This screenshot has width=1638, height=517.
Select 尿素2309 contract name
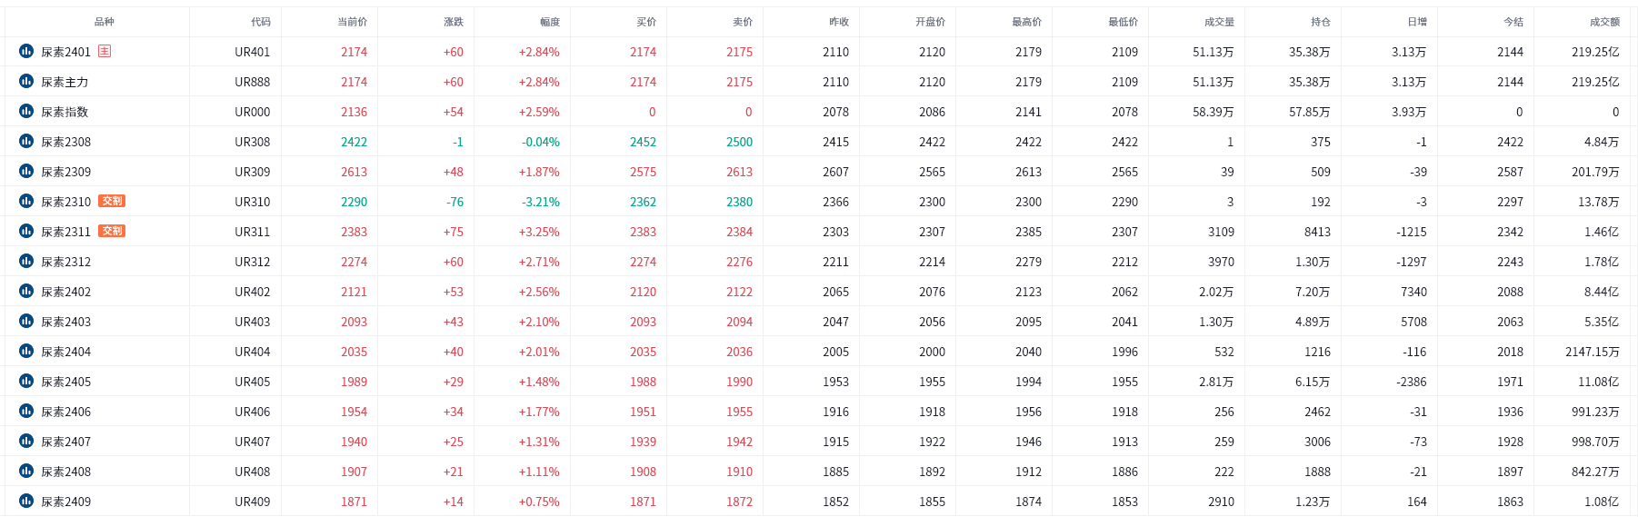65,172
